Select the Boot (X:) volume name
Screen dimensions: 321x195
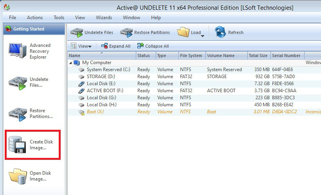coord(96,112)
